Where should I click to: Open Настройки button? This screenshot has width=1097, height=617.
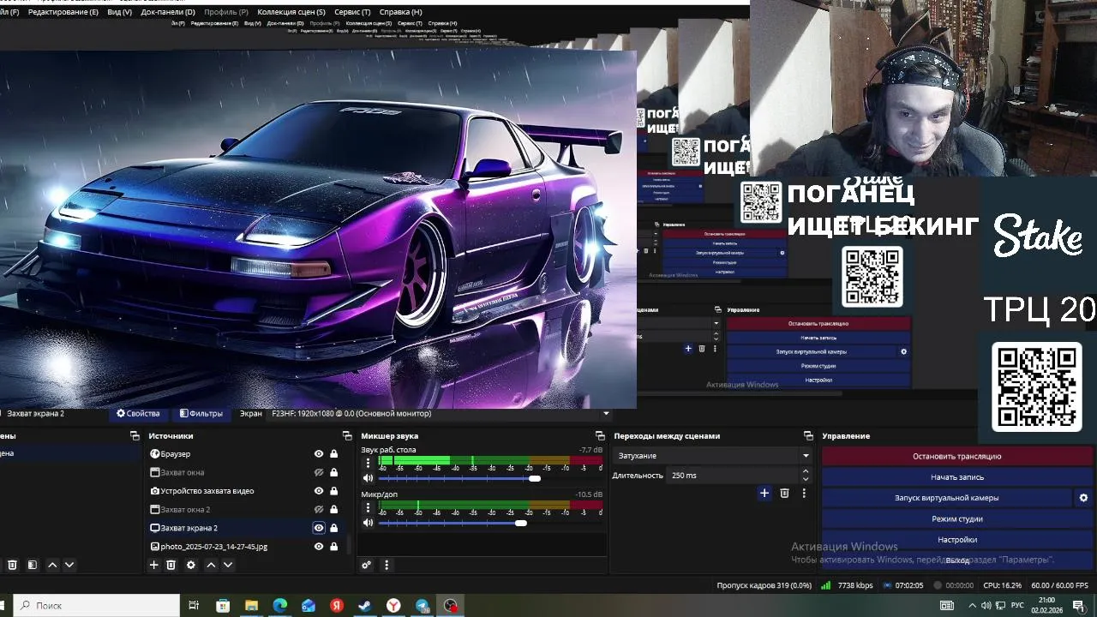[x=956, y=540]
